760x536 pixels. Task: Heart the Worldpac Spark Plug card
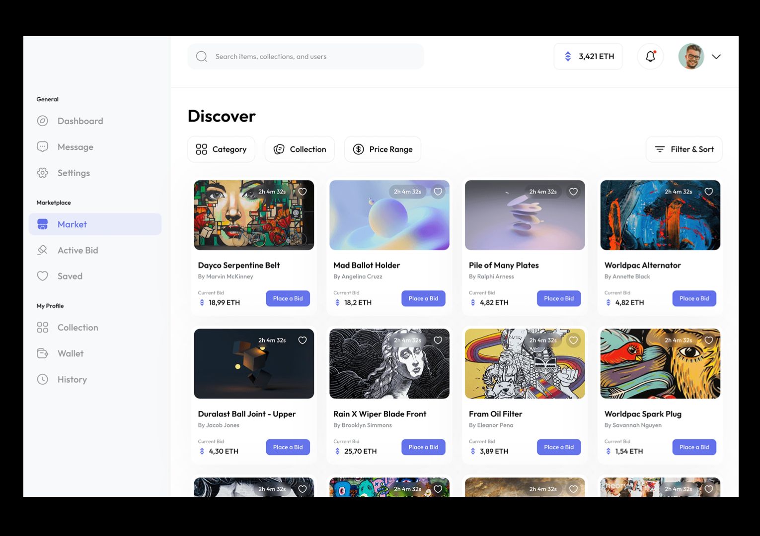point(708,340)
